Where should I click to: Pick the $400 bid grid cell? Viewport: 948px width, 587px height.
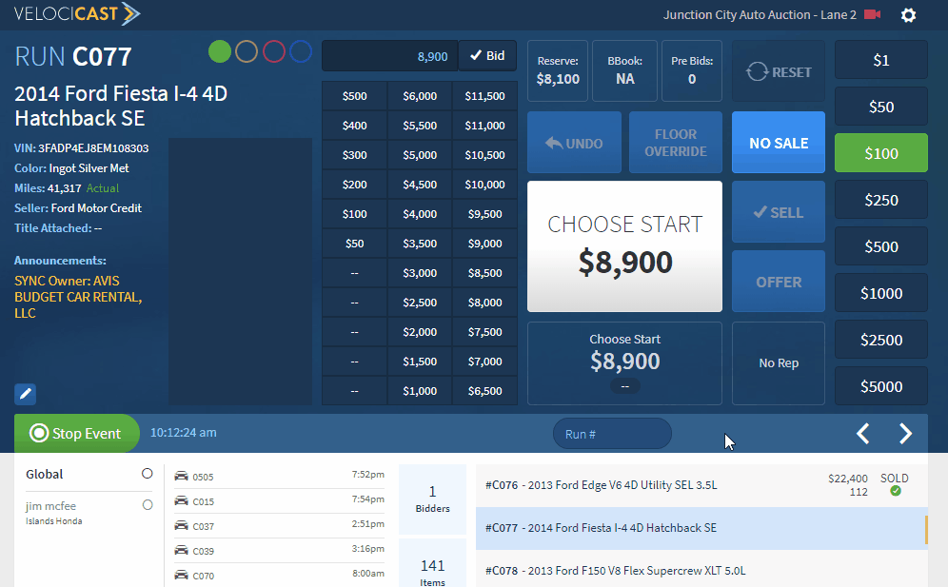(354, 126)
